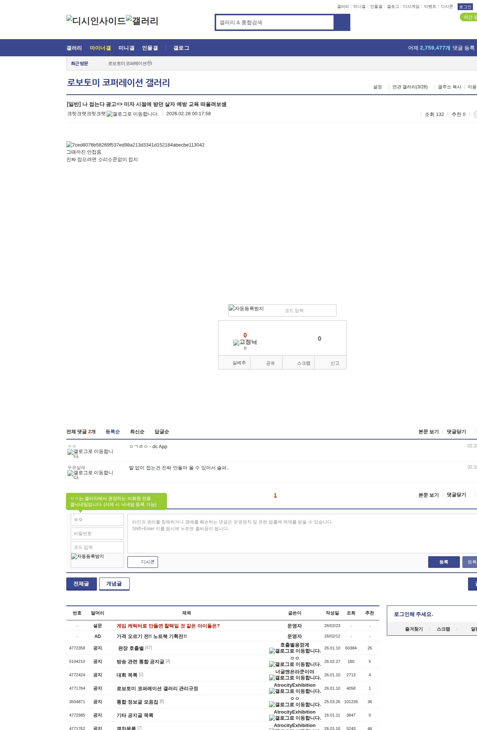Screen dimensions: 477x730
Task: Open 미니갤 in the blue navigation bar
Action: [x=126, y=48]
